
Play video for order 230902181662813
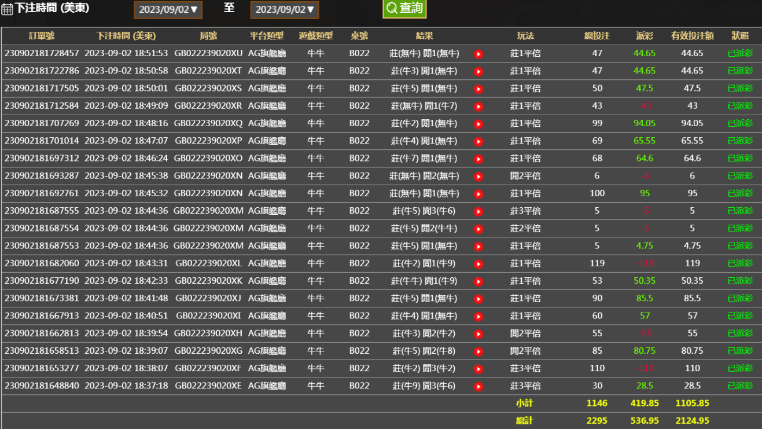tap(478, 334)
